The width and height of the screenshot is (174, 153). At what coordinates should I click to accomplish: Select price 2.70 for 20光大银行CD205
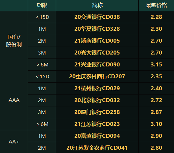(156, 53)
